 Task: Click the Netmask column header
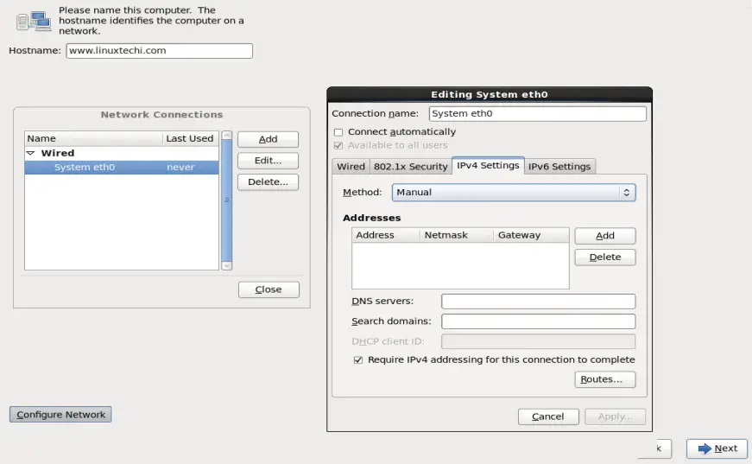click(457, 235)
